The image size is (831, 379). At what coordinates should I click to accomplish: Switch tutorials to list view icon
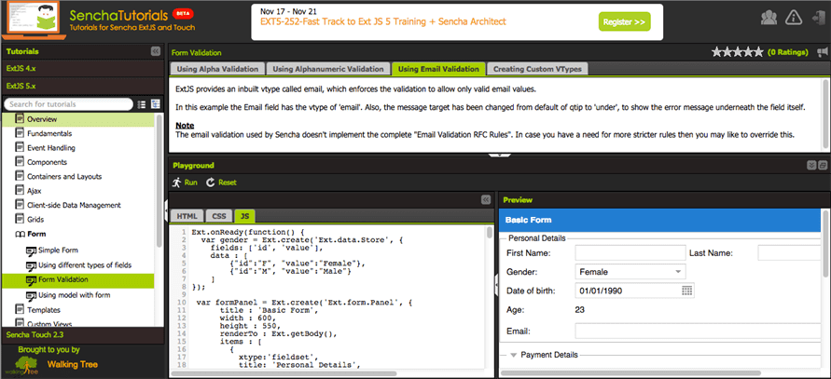coord(142,104)
